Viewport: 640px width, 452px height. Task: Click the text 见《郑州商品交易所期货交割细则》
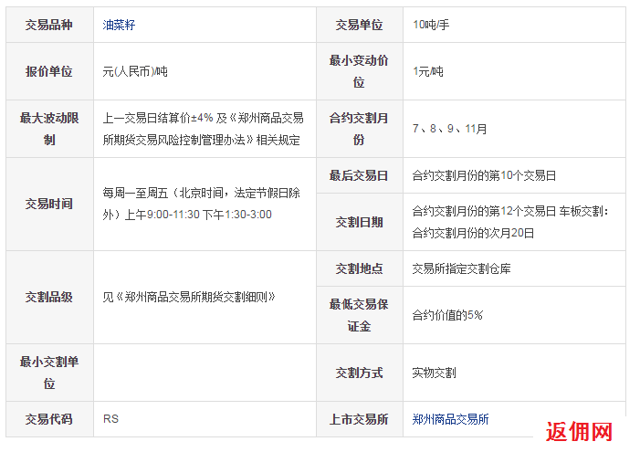pyautogui.click(x=189, y=297)
